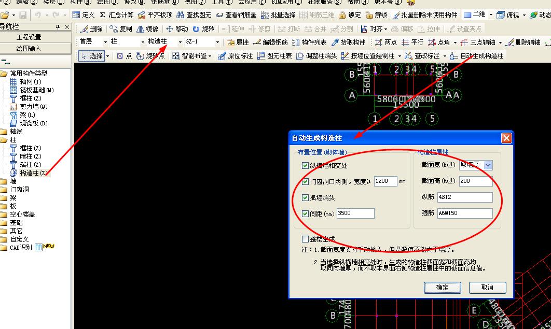Select 拾取构件 pick component tool
The width and height of the screenshot is (551, 329).
point(349,42)
